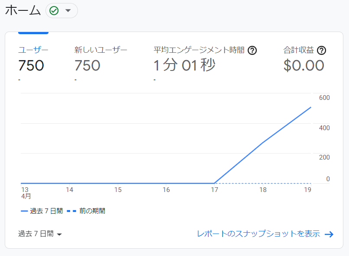Click help icon next to 平均エンゲージメント時間
Screen dimensions: 349x256
point(252,51)
